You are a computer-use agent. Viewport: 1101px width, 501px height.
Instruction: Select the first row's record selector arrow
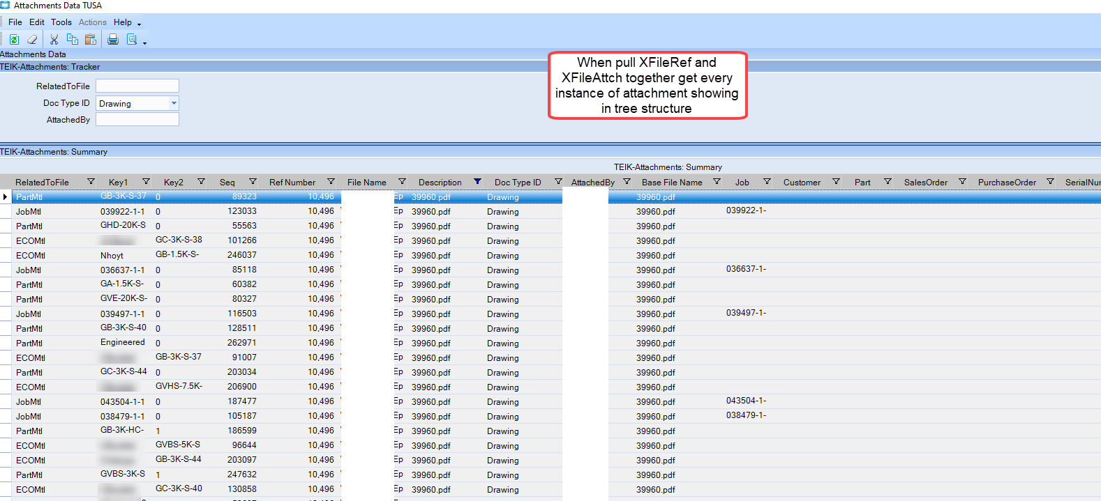coord(6,197)
